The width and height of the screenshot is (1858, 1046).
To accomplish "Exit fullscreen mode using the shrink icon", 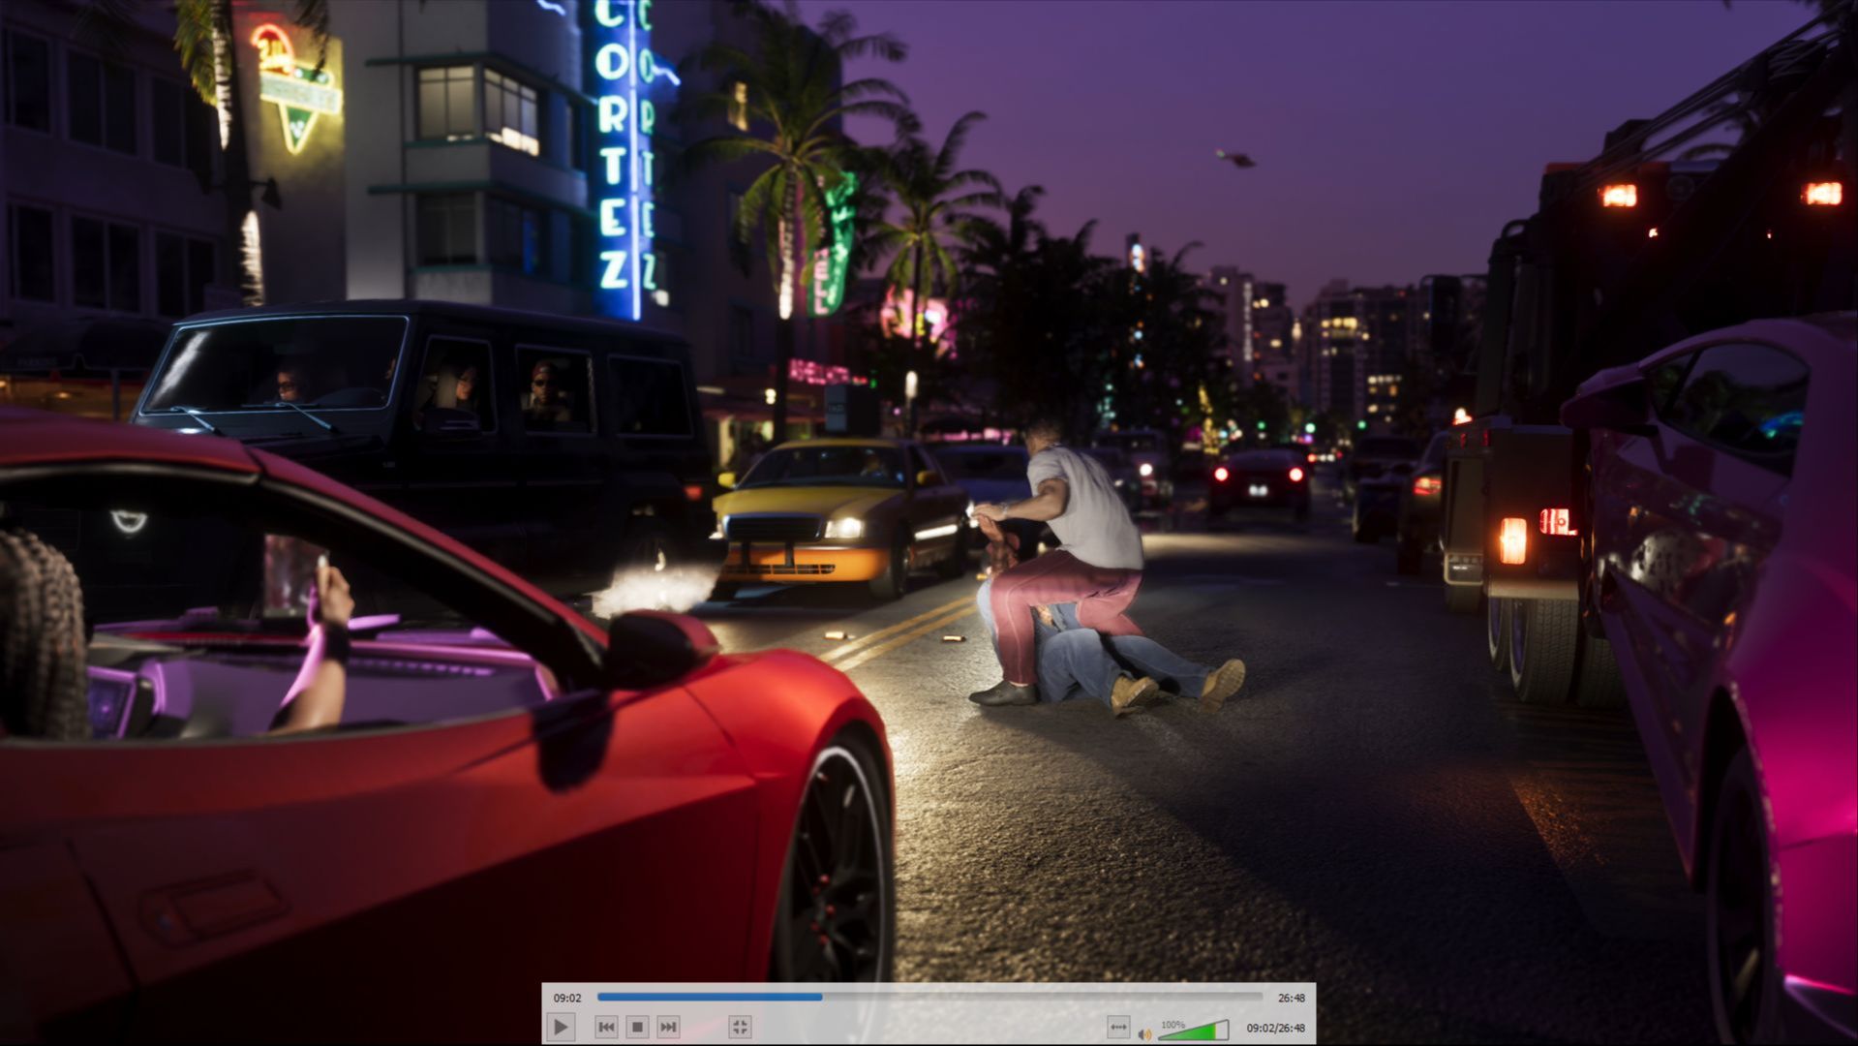I will click(740, 1027).
